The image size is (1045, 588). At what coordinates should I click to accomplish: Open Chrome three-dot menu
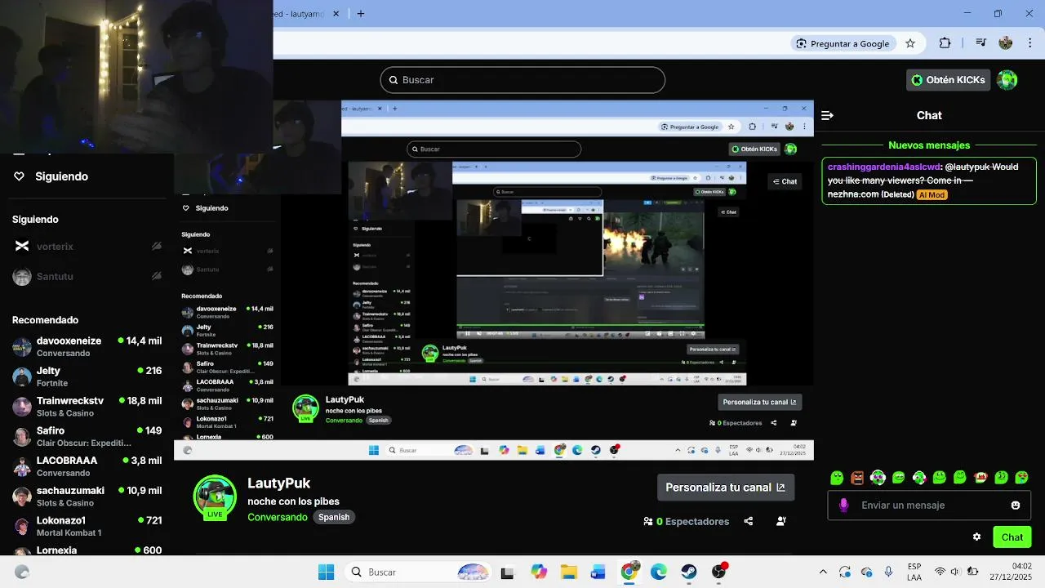(x=1029, y=43)
